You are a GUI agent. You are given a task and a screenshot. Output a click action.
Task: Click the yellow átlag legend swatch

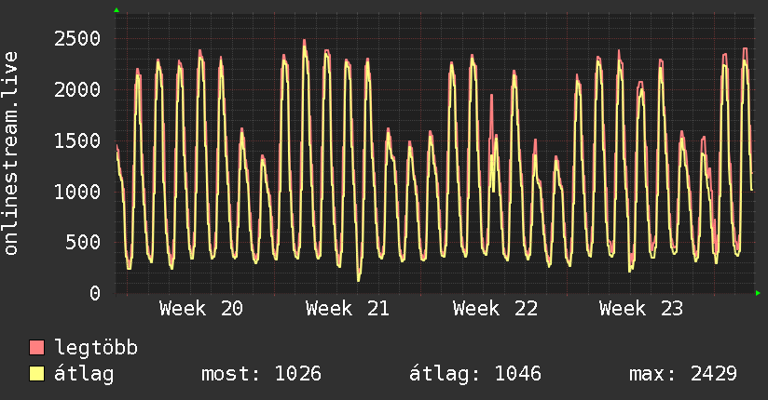[36, 373]
